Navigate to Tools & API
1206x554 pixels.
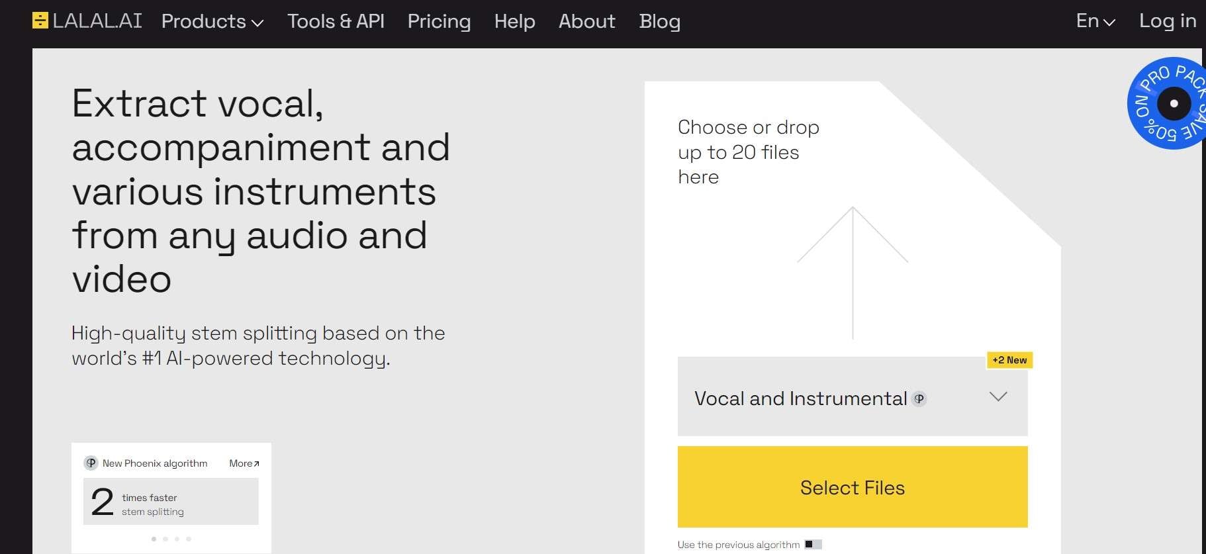pyautogui.click(x=336, y=21)
